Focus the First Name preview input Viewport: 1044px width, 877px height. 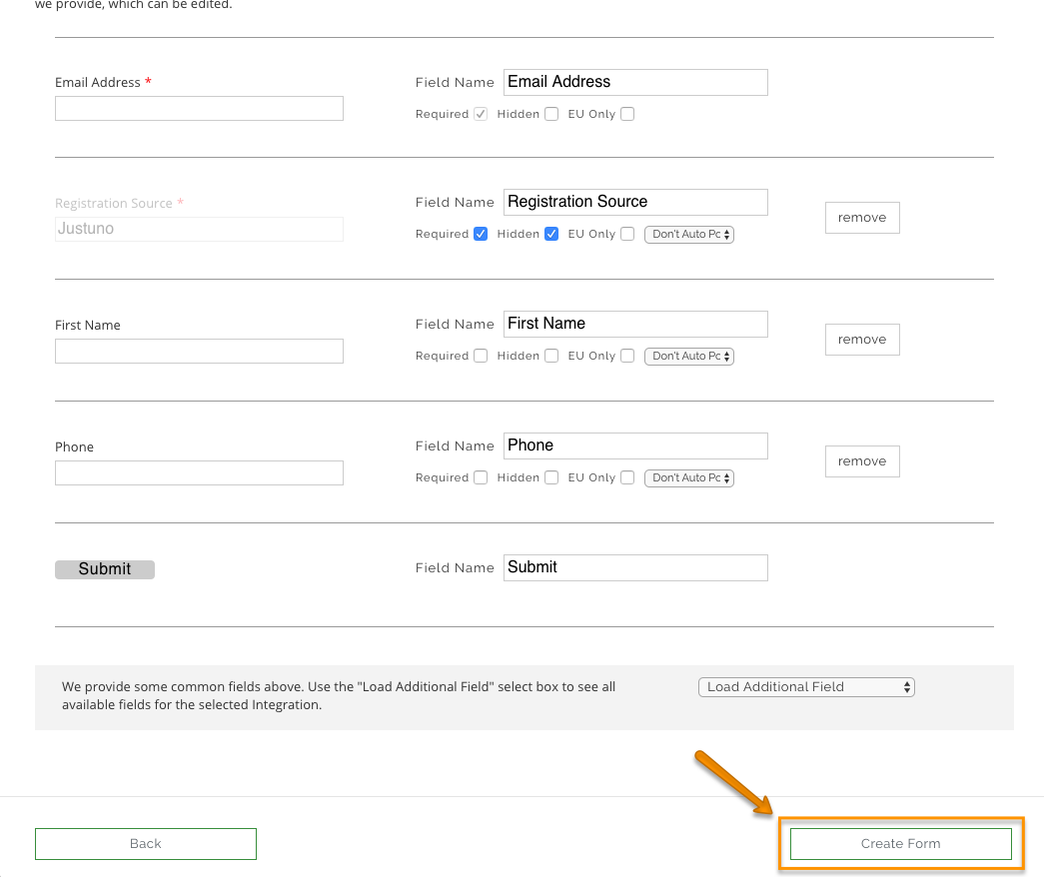pyautogui.click(x=199, y=351)
